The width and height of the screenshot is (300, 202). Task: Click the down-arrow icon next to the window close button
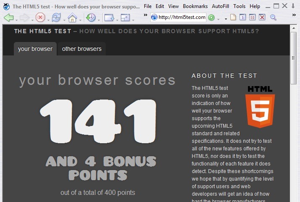click(x=293, y=6)
